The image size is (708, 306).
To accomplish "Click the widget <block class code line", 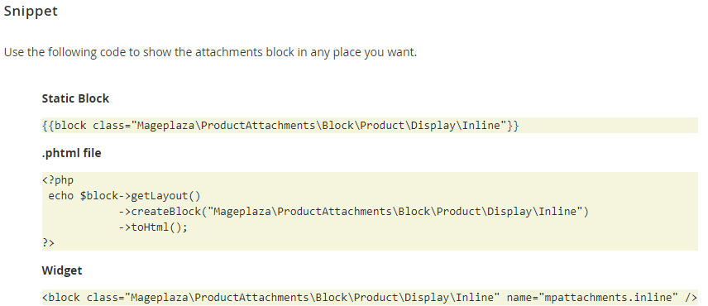I will [x=370, y=298].
